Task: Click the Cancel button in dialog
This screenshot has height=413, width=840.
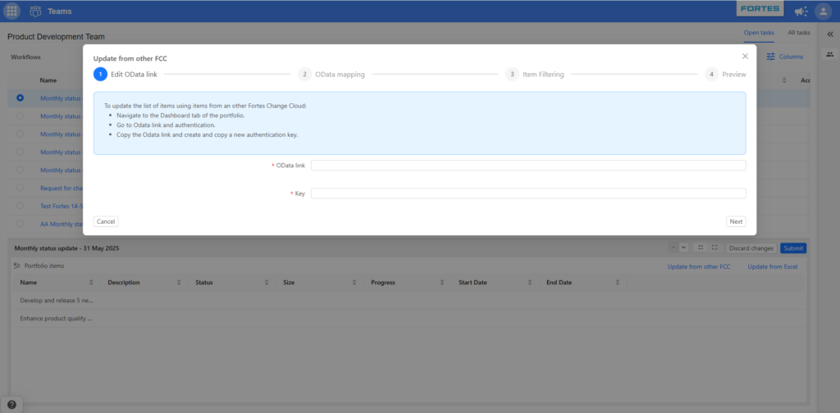Action: pyautogui.click(x=106, y=221)
